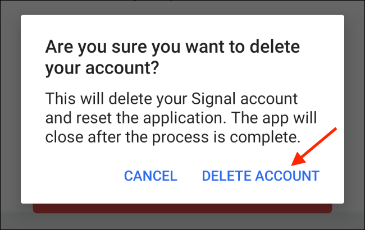
Task: Confirm deletion with DELETE ACCOUNT button
Action: (261, 176)
